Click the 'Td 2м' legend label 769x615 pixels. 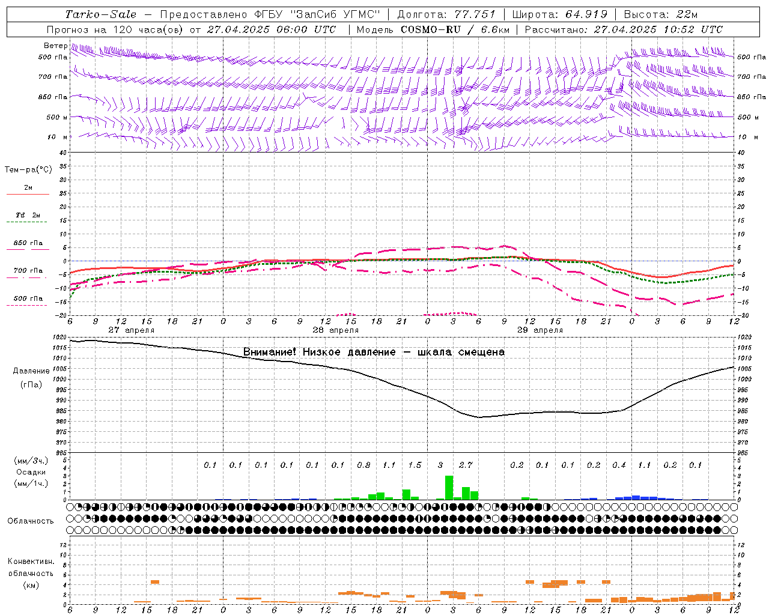tap(28, 215)
